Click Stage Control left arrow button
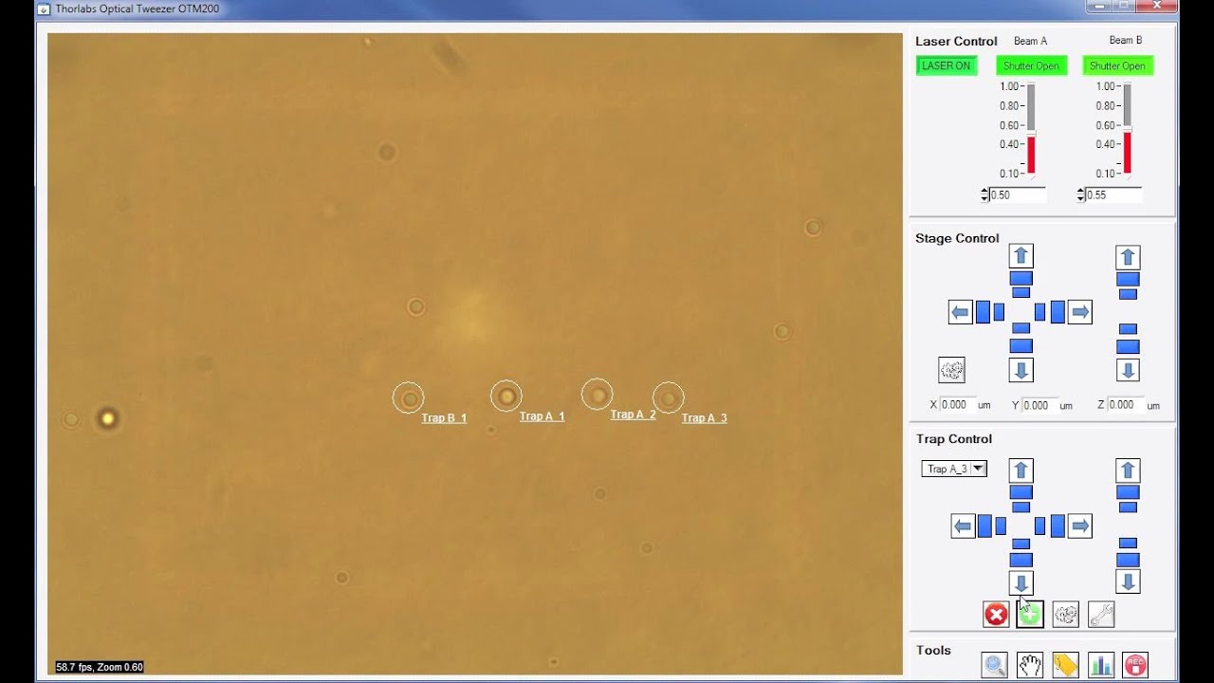This screenshot has height=683, width=1214. pyautogui.click(x=961, y=312)
